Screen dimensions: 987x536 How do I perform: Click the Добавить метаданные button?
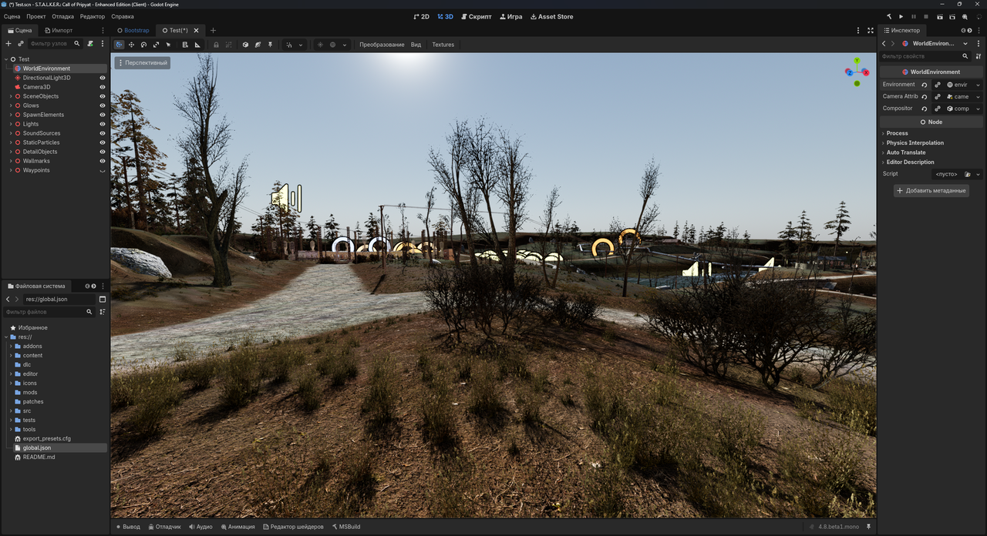pos(931,190)
